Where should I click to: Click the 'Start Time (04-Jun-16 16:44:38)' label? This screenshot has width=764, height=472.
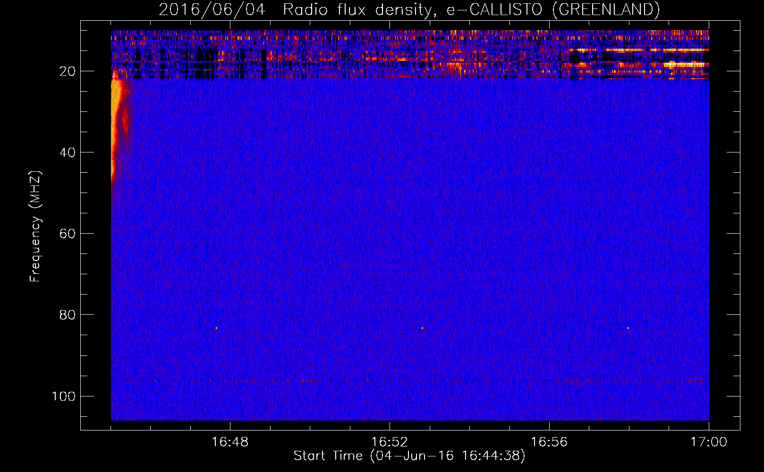point(409,456)
